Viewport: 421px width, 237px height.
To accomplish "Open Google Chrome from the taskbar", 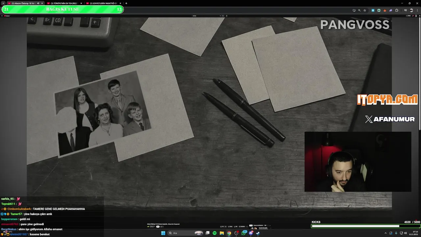I will tap(229, 233).
